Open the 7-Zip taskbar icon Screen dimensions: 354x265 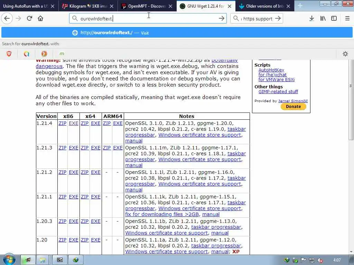pyautogui.click(x=60, y=260)
